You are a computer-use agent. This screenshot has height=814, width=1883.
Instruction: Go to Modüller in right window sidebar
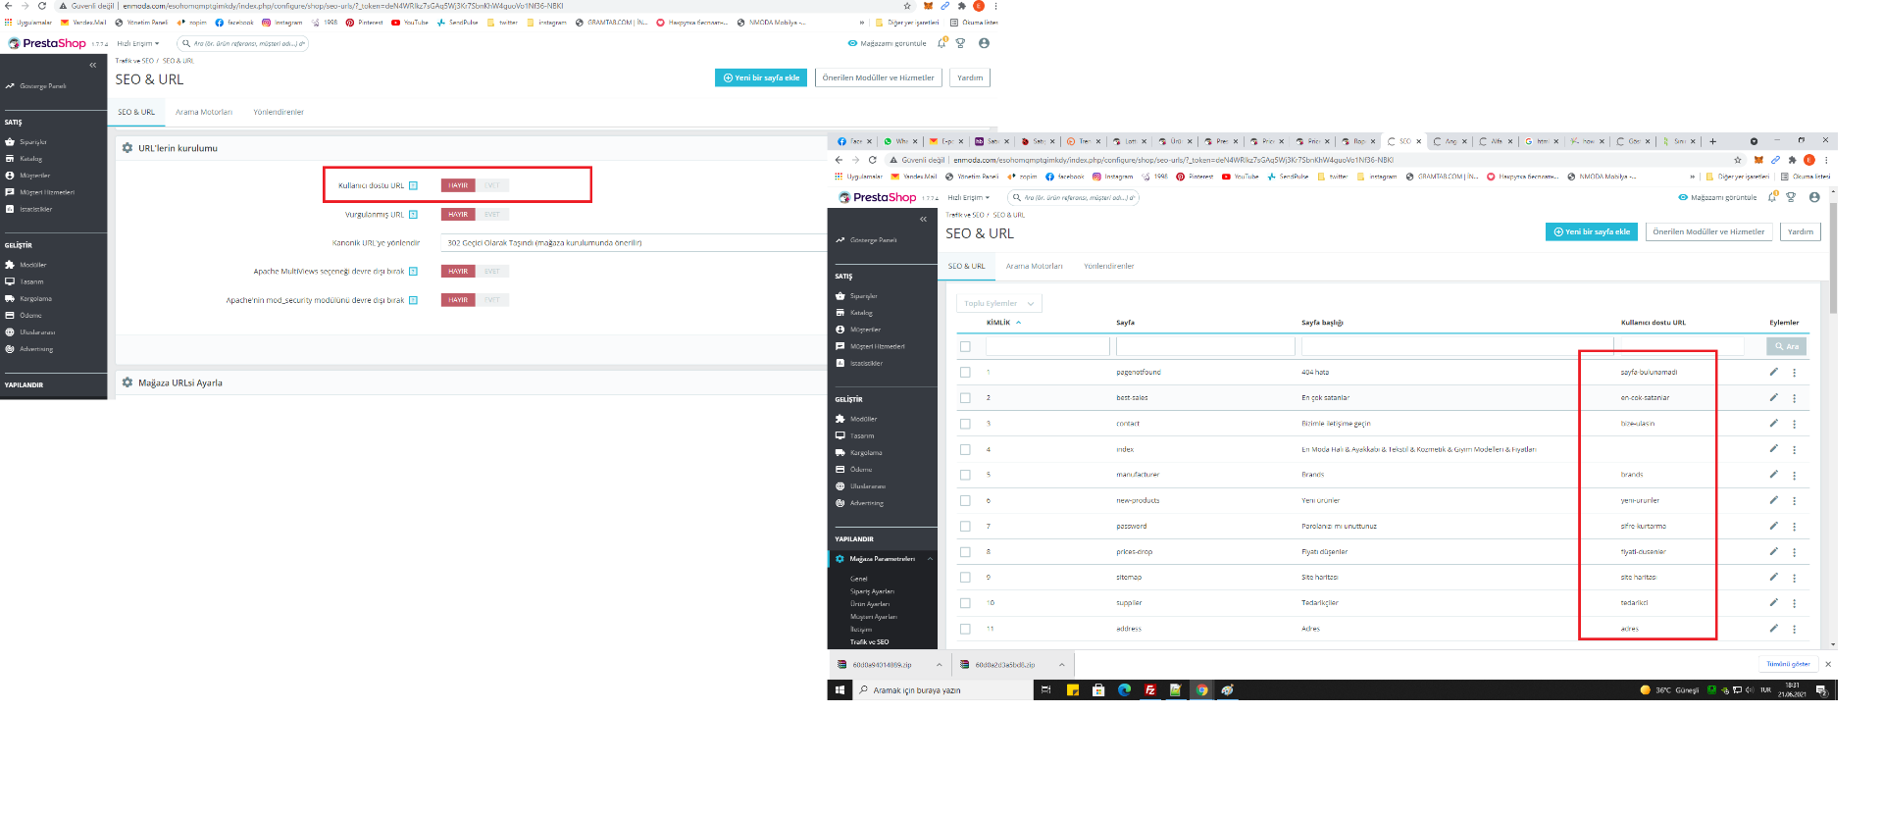click(865, 419)
